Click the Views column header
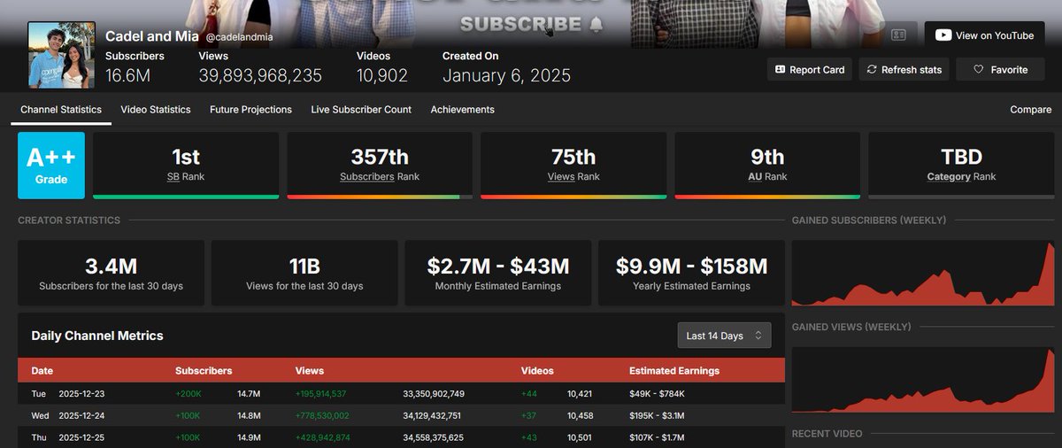The height and width of the screenshot is (448, 1062). click(310, 371)
